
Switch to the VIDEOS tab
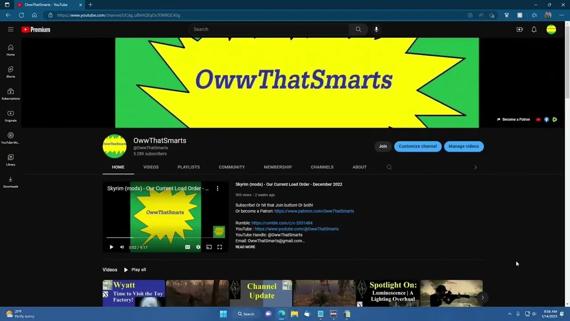[x=151, y=167]
